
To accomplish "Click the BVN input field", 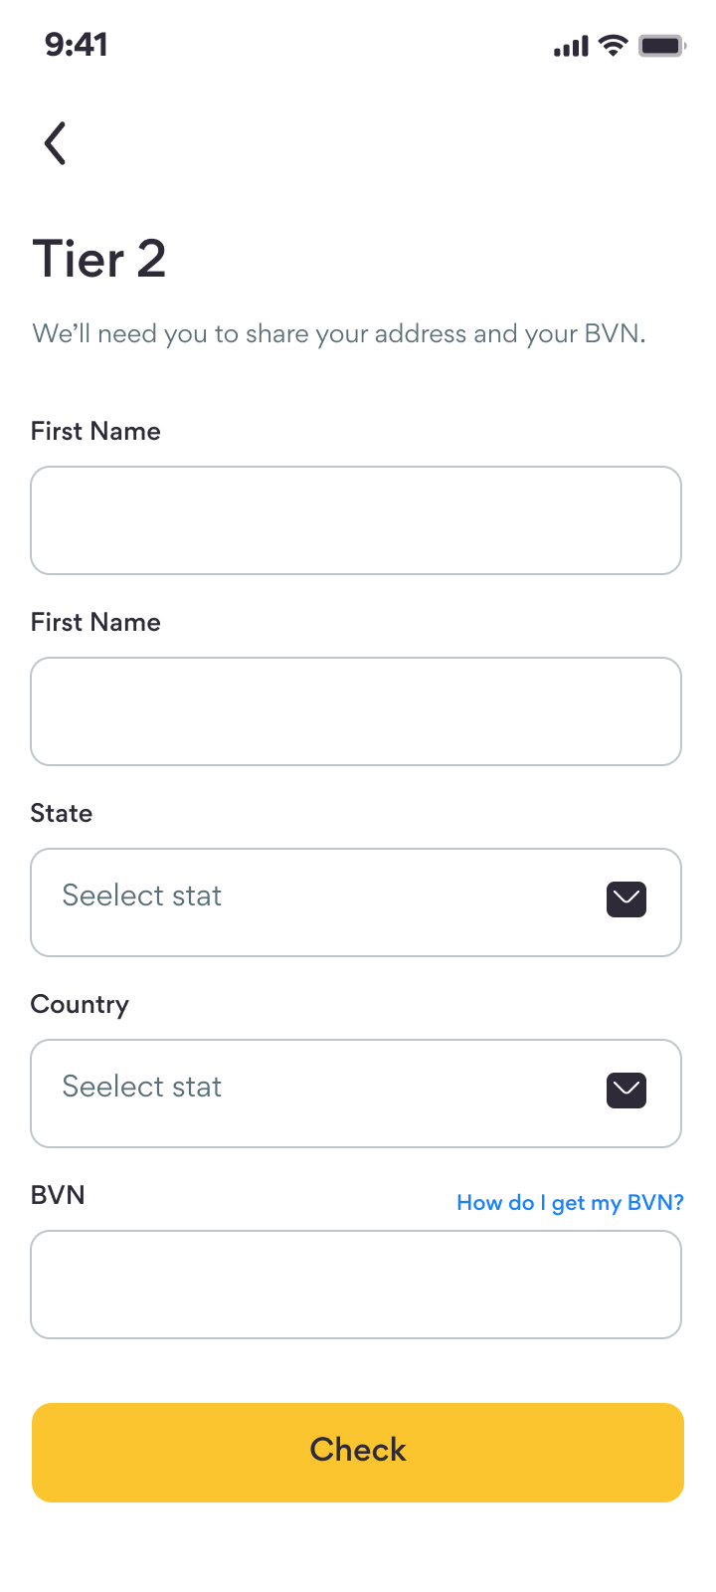I will point(356,1285).
